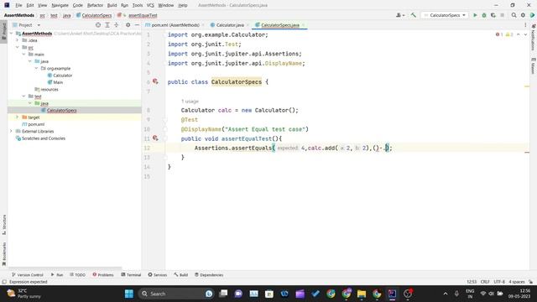Image resolution: width=537 pixels, height=302 pixels.
Task: Open Search Everywhere magnifier icon
Action: (514, 15)
